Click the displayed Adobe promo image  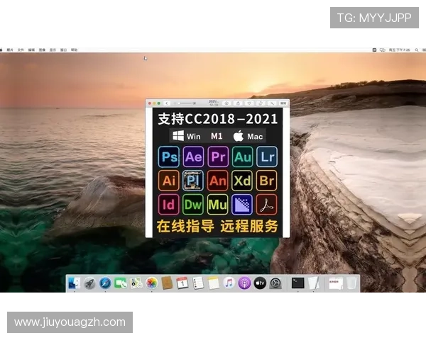tap(218, 172)
